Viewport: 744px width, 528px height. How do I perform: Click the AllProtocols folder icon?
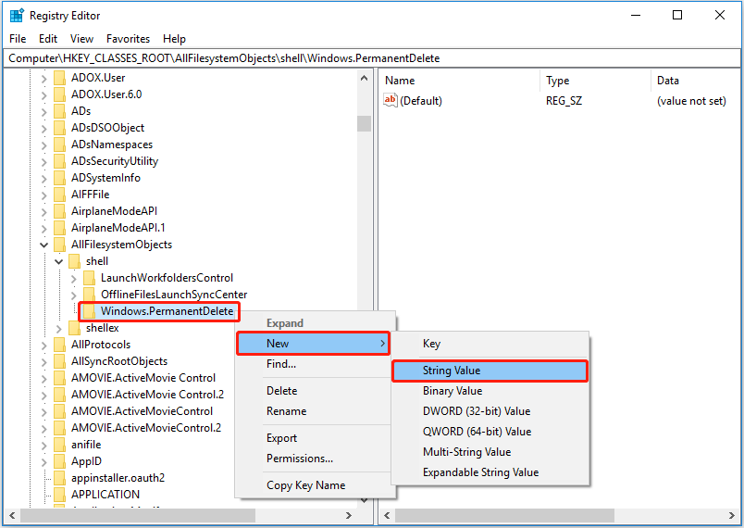pos(59,345)
